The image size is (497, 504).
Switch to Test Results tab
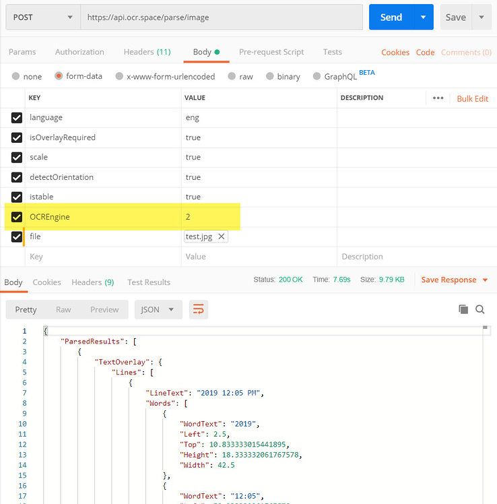pos(149,282)
